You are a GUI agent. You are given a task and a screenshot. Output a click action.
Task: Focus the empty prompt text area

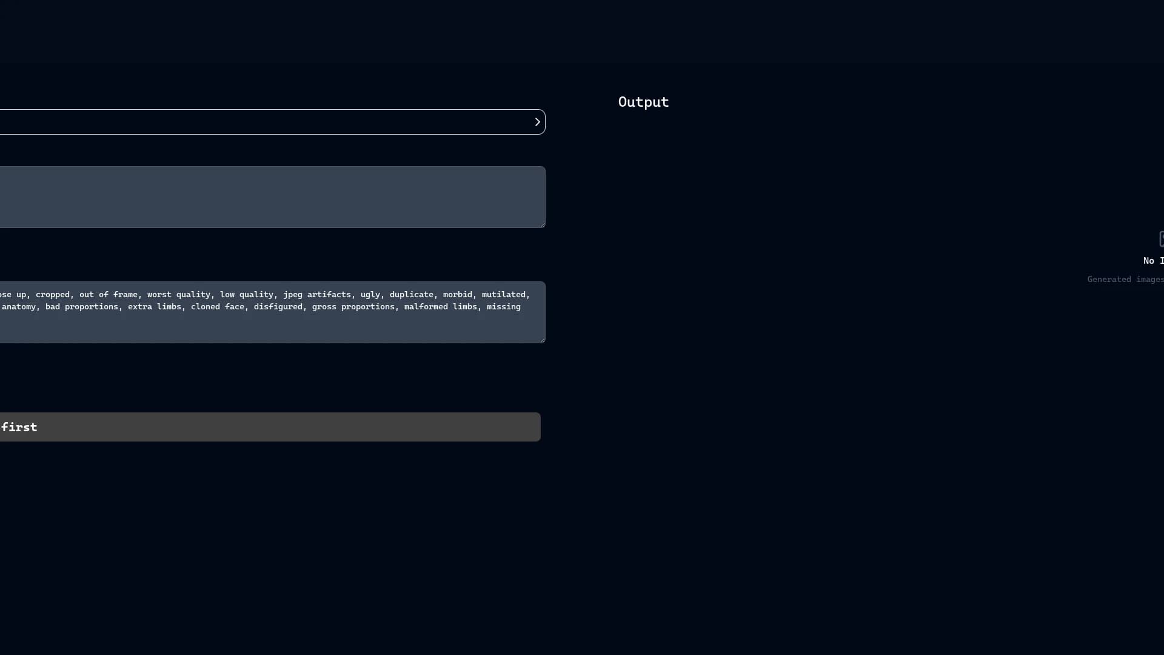[272, 197]
